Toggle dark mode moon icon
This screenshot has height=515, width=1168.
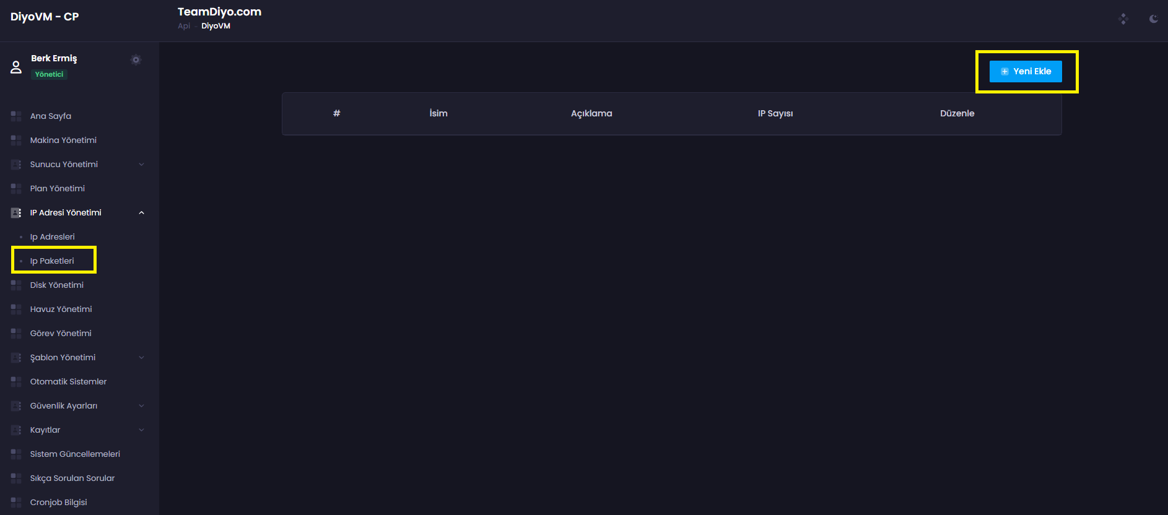(1153, 19)
